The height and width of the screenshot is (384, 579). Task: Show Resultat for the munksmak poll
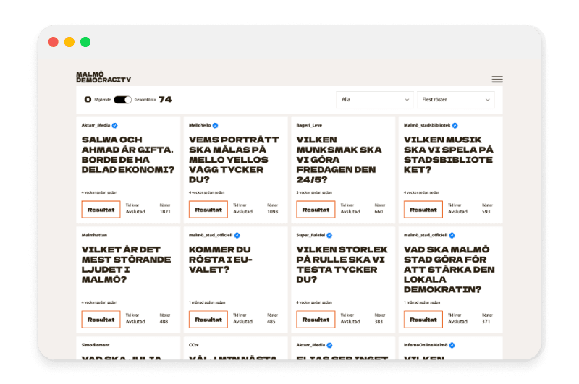point(316,209)
